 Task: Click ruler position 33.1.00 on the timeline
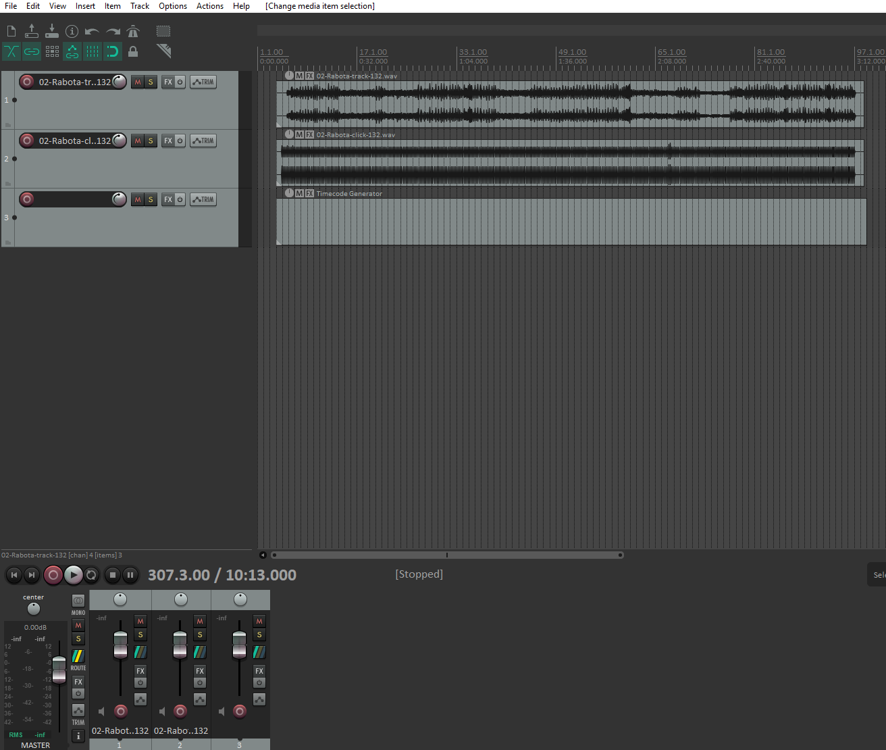[x=473, y=52]
